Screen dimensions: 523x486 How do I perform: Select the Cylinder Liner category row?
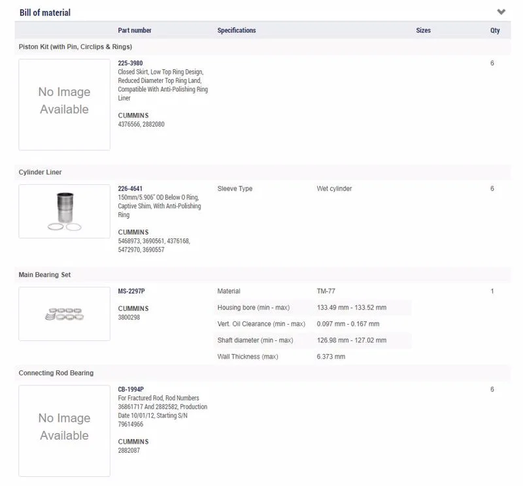[263, 172]
